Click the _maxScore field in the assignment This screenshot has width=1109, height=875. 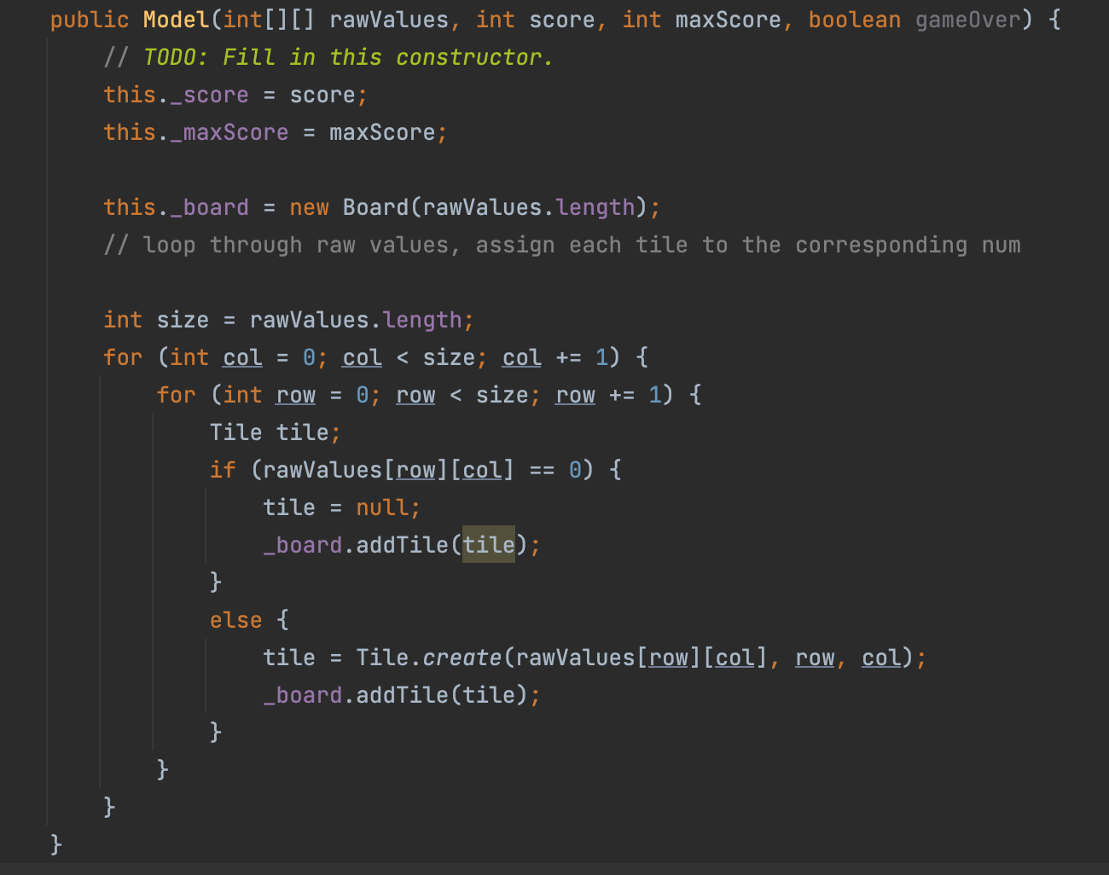point(229,132)
